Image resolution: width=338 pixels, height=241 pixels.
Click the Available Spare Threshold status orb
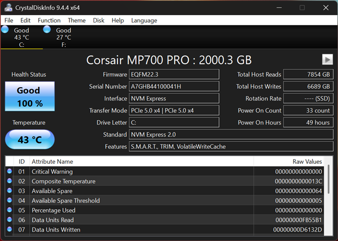coord(9,200)
